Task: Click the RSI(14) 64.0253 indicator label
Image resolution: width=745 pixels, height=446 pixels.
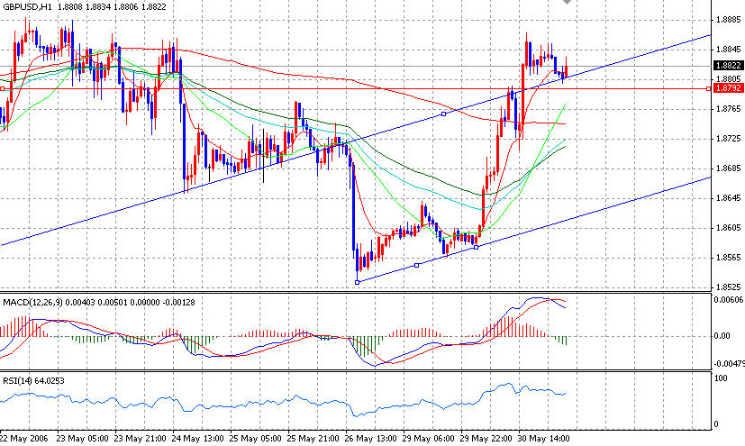Action: click(x=33, y=381)
